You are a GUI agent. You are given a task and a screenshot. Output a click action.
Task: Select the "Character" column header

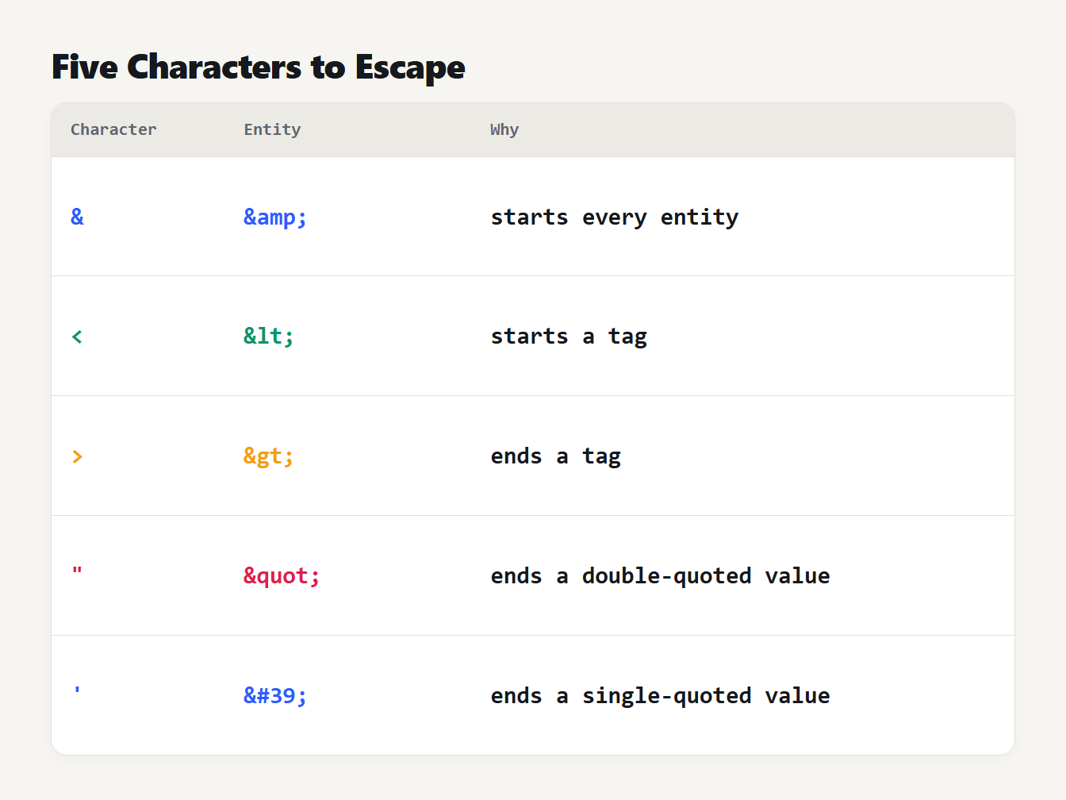coord(113,129)
